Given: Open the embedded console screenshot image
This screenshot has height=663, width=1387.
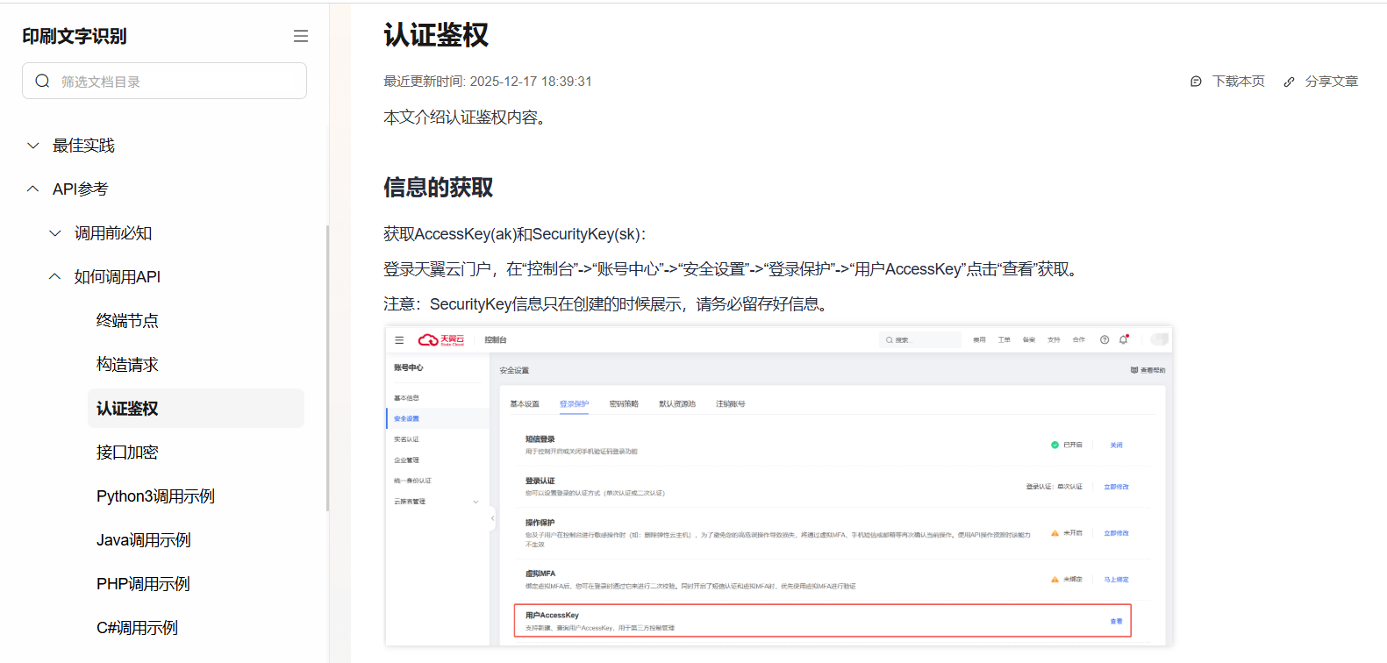Looking at the screenshot, I should pos(779,487).
